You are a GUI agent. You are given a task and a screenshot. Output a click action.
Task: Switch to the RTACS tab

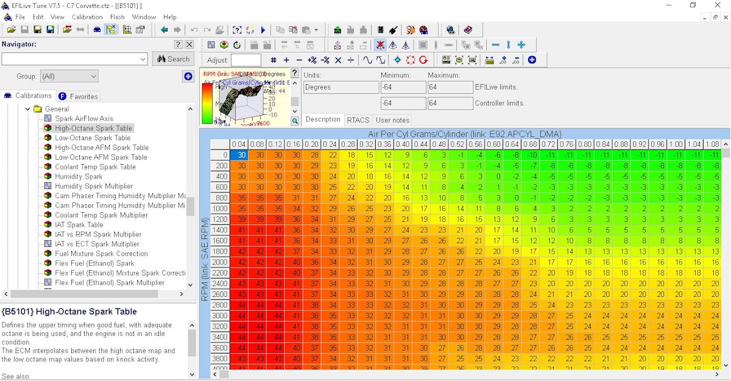click(358, 120)
